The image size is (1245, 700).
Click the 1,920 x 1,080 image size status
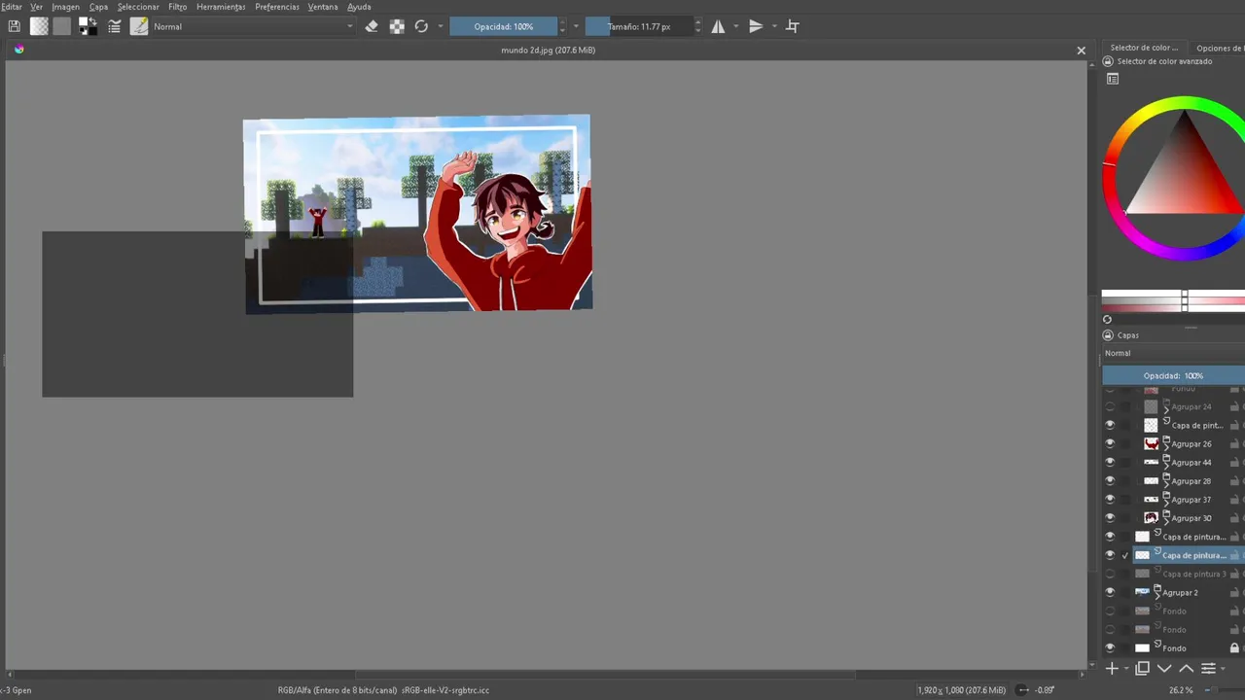961,690
